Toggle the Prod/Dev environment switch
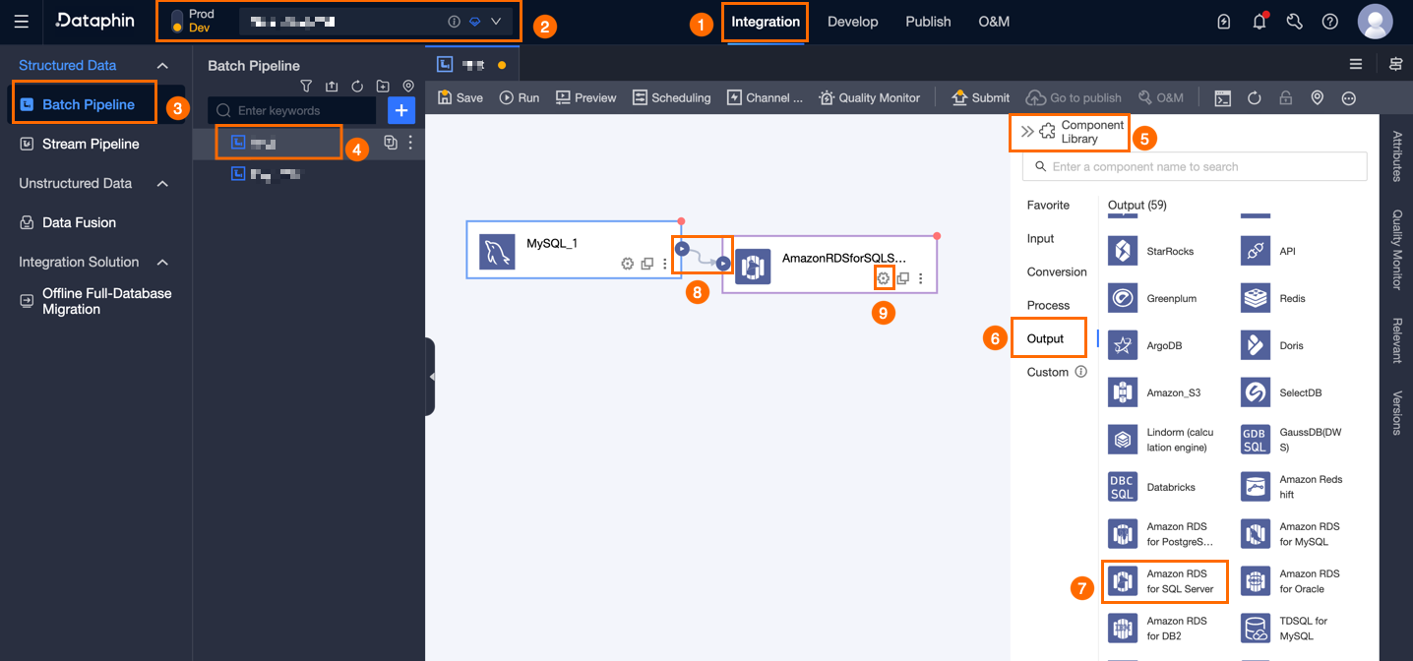The height and width of the screenshot is (661, 1413). point(177,22)
